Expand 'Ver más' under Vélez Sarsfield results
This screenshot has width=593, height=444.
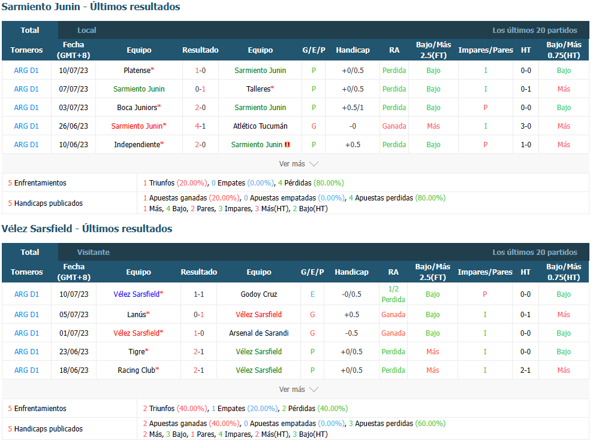[299, 390]
